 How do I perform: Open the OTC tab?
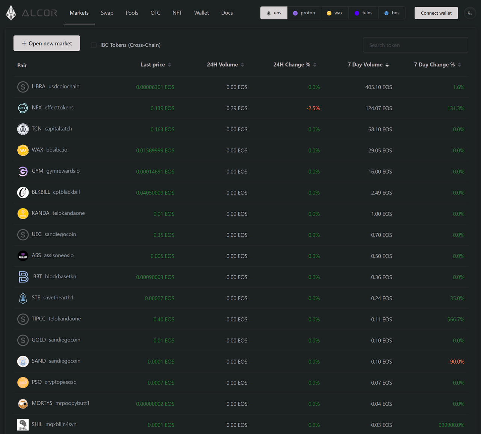click(155, 13)
